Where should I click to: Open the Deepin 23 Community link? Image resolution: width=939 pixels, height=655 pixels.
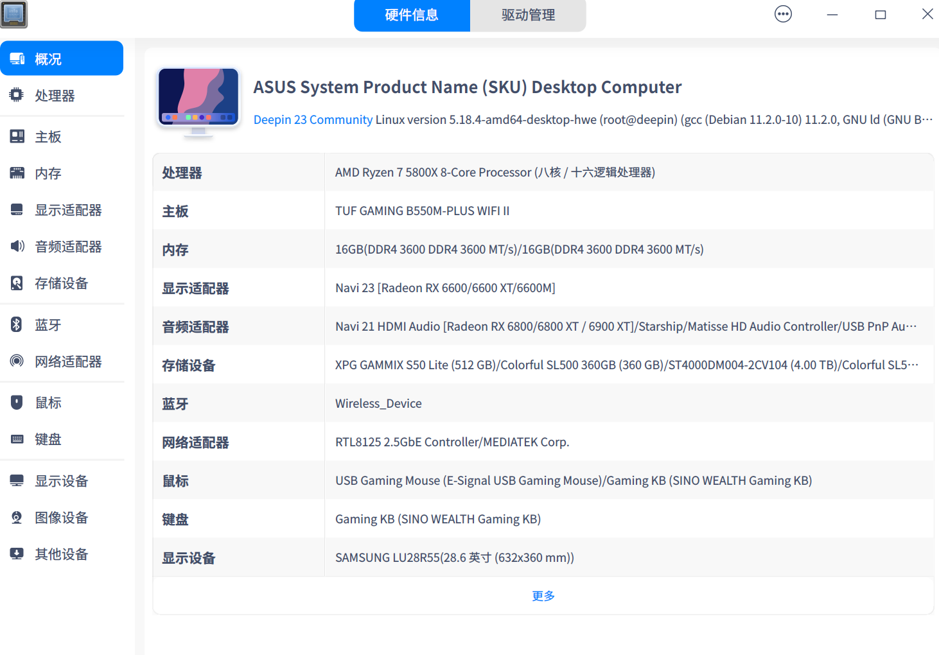313,119
